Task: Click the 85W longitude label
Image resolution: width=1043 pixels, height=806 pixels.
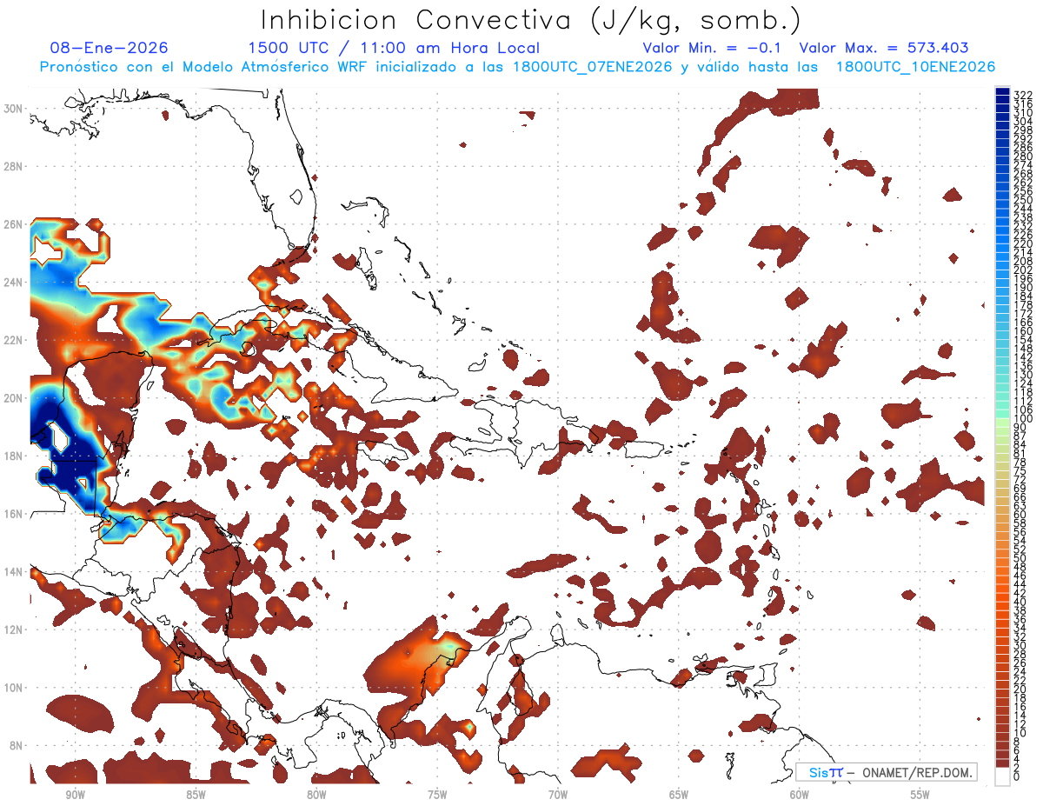Action: 196,796
